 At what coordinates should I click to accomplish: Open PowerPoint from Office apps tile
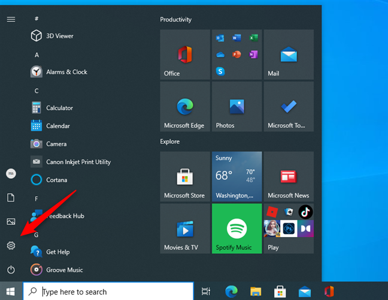click(x=237, y=54)
